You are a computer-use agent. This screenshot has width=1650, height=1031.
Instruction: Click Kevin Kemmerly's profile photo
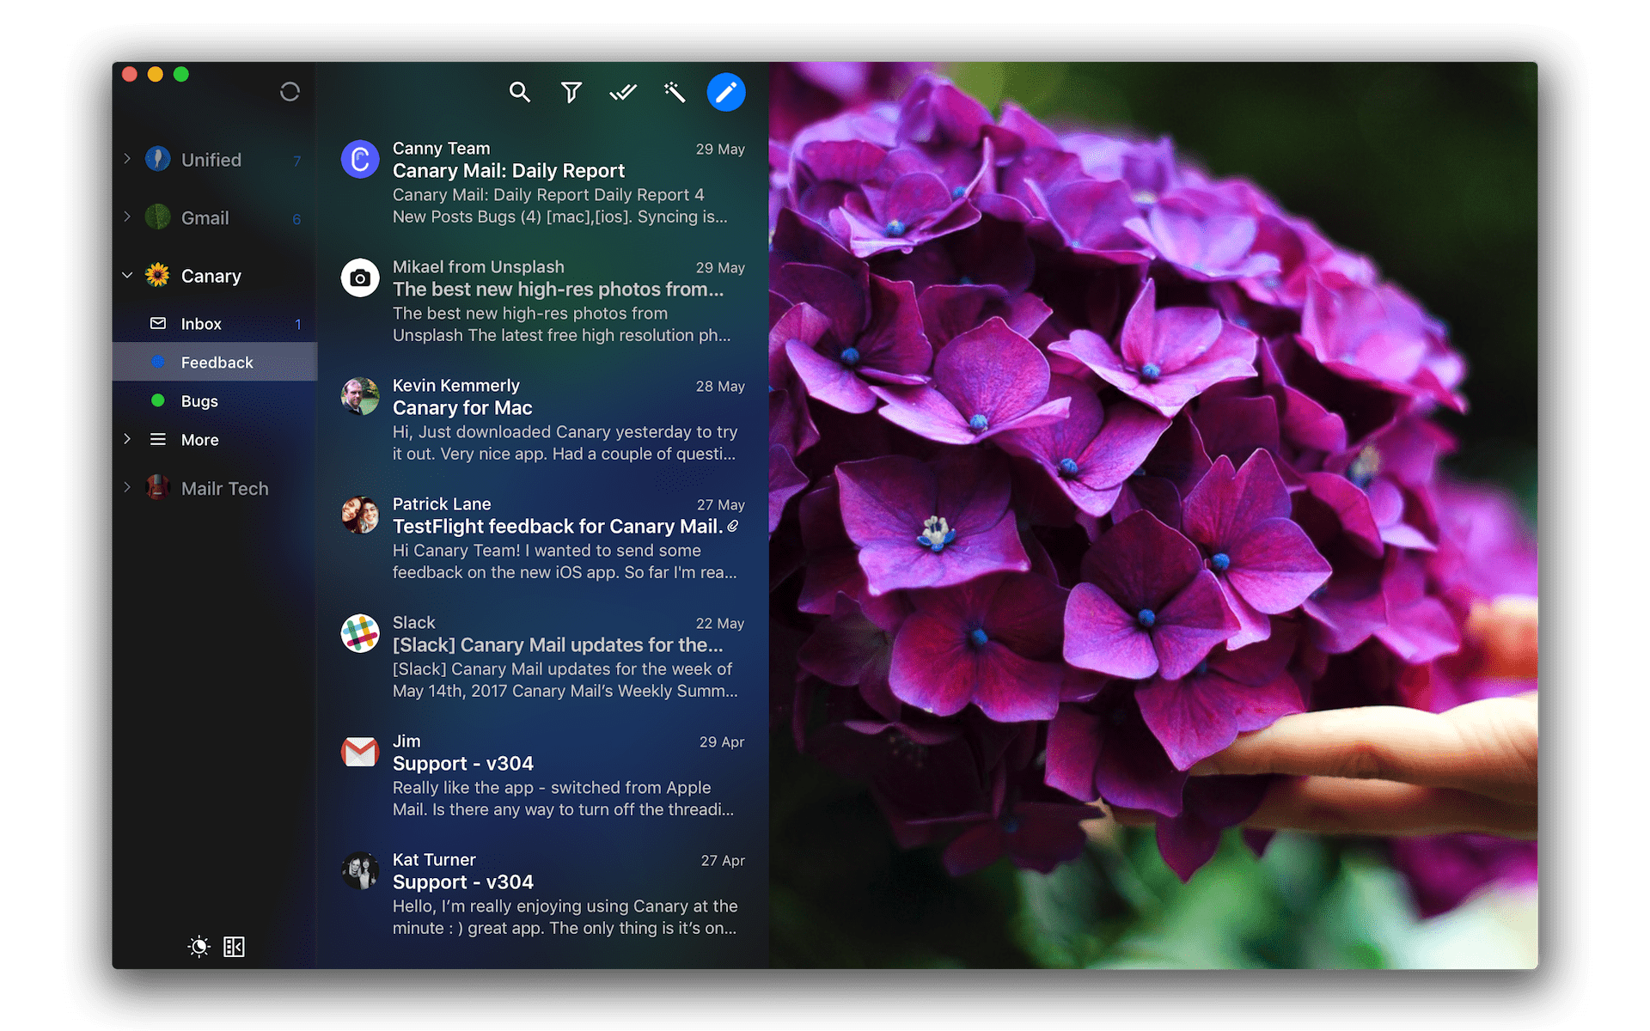[x=360, y=396]
